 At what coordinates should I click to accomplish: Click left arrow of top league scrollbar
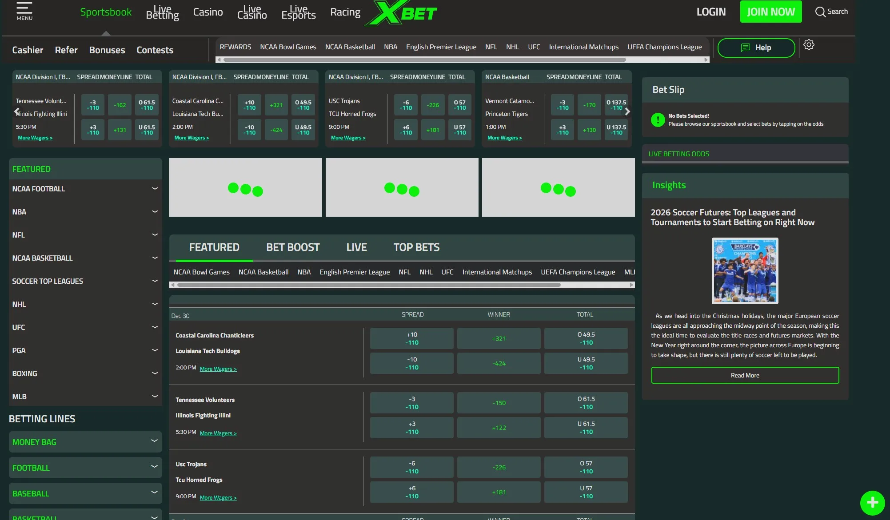218,60
